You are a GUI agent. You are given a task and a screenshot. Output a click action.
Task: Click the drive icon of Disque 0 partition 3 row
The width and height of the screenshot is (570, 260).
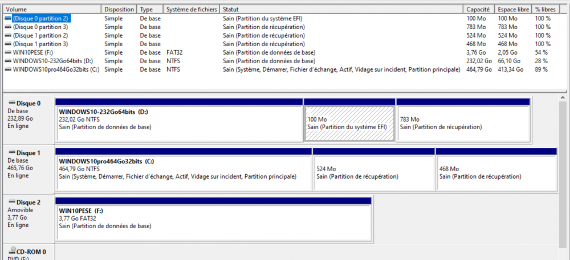[x=8, y=27]
